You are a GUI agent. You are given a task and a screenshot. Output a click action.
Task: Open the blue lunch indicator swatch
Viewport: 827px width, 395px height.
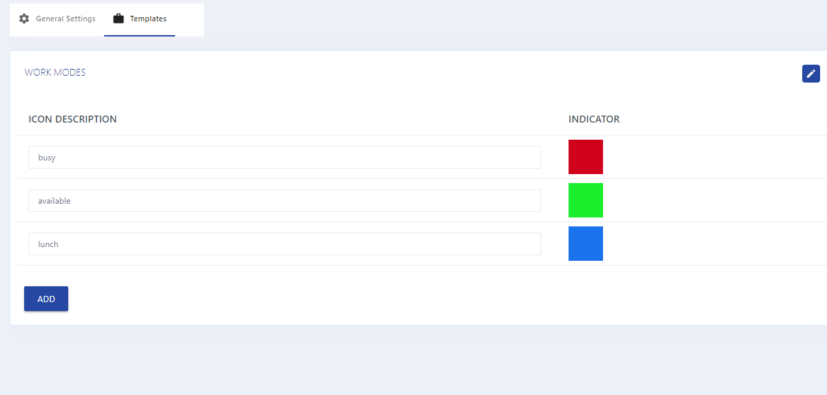pyautogui.click(x=586, y=244)
